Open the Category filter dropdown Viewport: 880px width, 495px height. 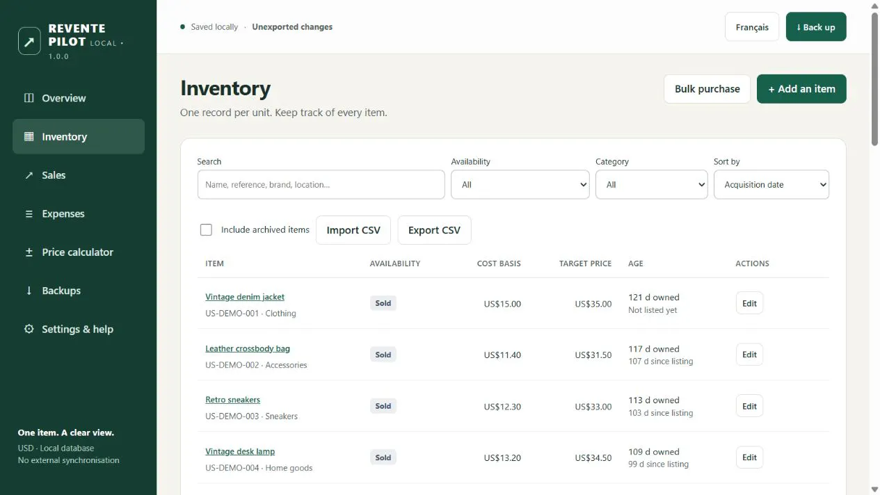tap(652, 184)
